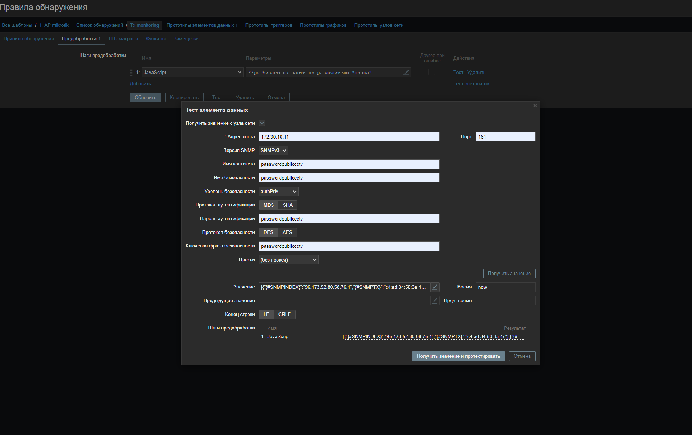Image resolution: width=692 pixels, height=435 pixels.
Task: Select SHA authentication protocol
Action: click(x=288, y=205)
